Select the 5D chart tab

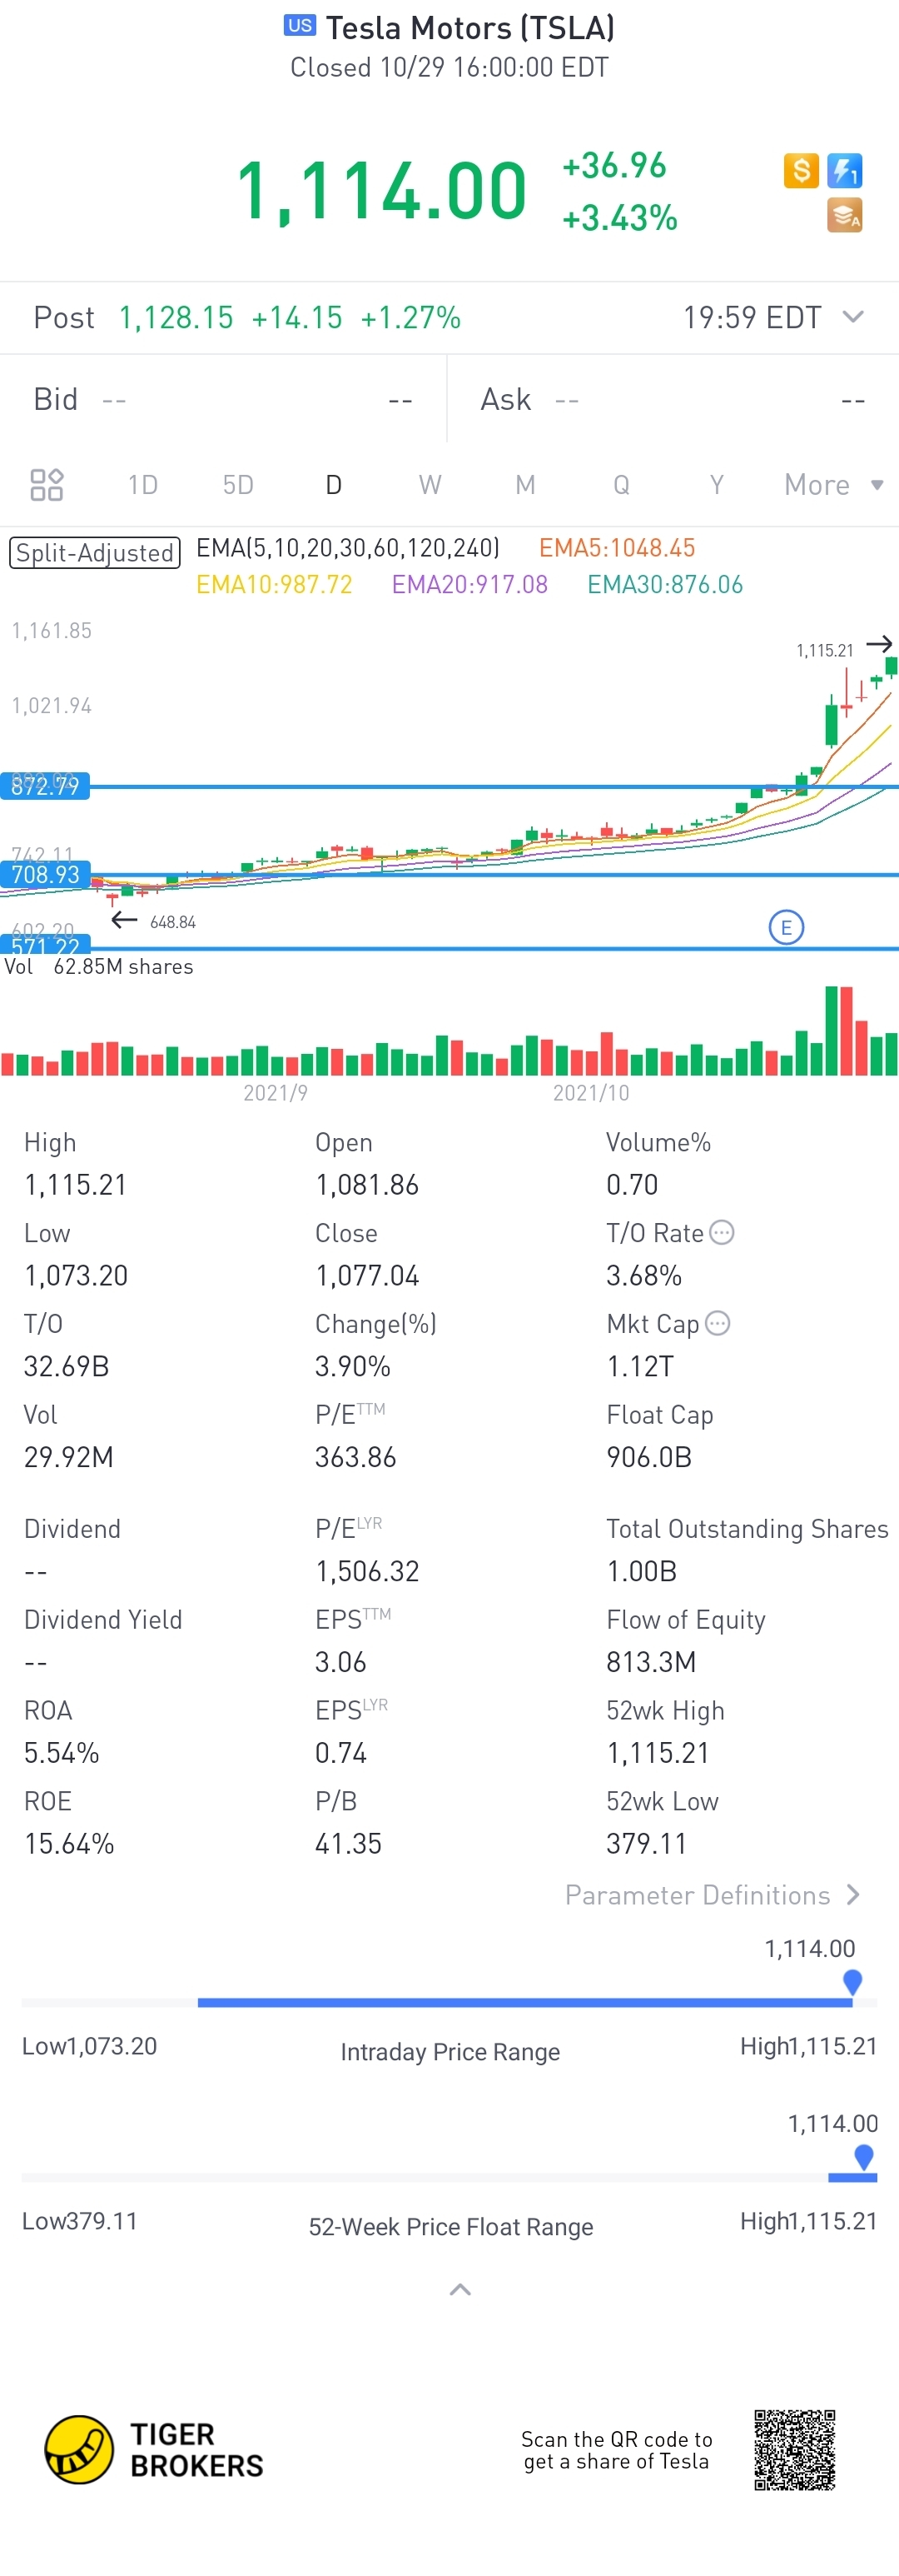click(238, 485)
